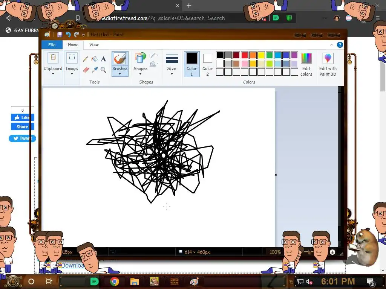Screen dimensions: 386x289
Task: Click the zoom in plus button in status bar
Action: click(332, 252)
